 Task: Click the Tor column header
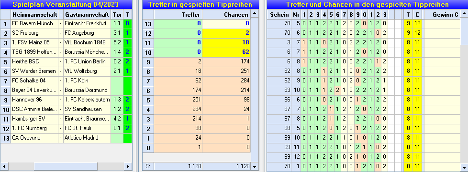click(x=117, y=15)
